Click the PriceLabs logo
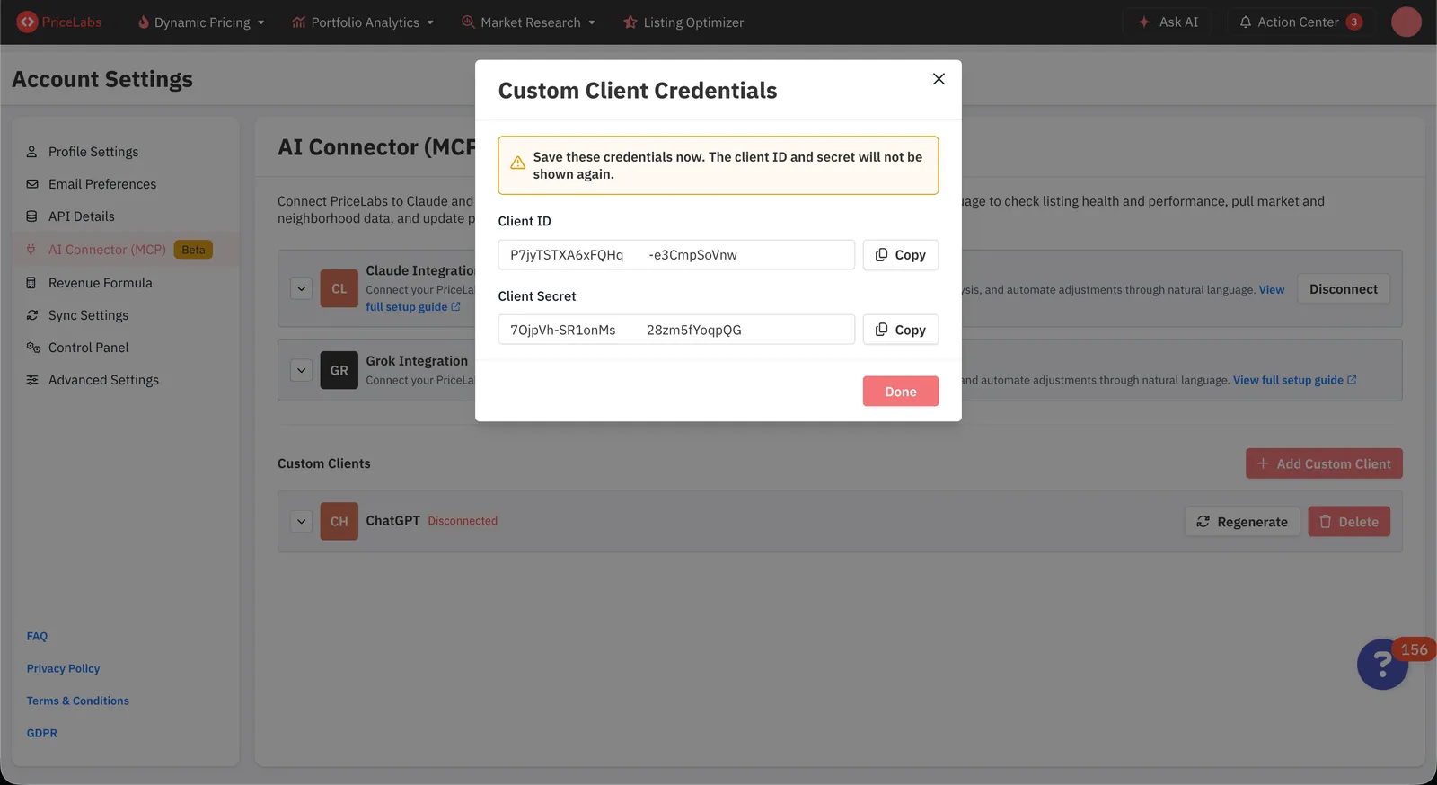This screenshot has height=785, width=1437. tap(59, 22)
